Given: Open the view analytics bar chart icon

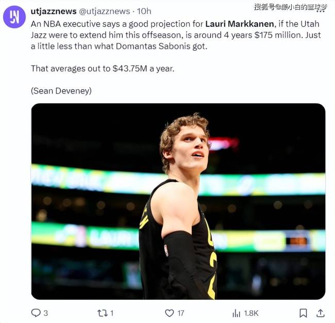Looking at the screenshot, I should coord(237,313).
